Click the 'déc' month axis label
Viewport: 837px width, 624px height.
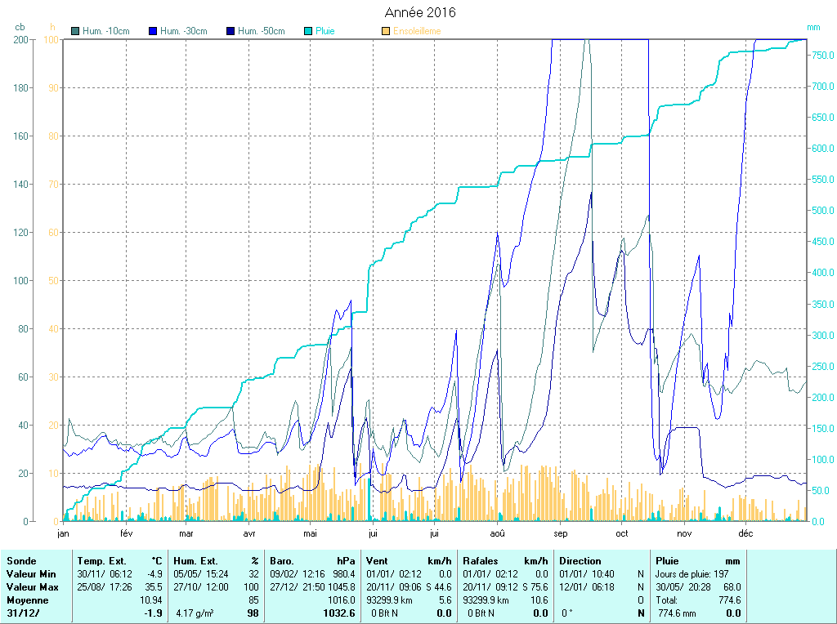[x=745, y=533]
